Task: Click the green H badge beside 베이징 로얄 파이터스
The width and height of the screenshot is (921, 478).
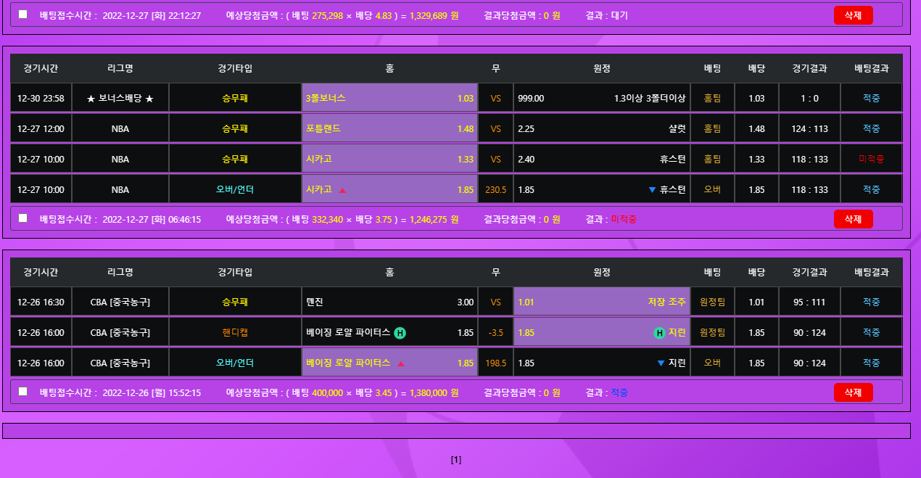Action: click(400, 333)
